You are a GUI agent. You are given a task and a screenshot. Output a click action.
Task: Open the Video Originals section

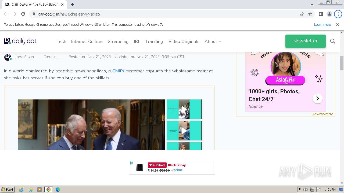click(x=184, y=41)
